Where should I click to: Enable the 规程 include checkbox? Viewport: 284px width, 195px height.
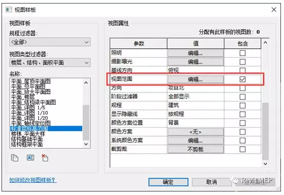[x=243, y=106]
